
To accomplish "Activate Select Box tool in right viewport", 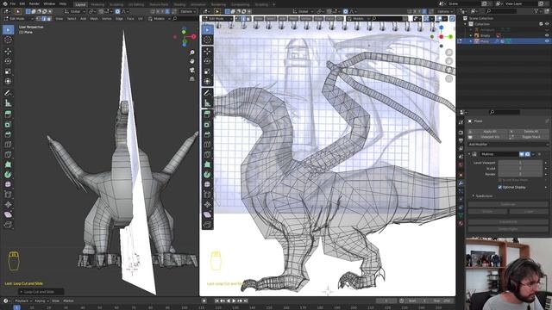I will 207,30.
